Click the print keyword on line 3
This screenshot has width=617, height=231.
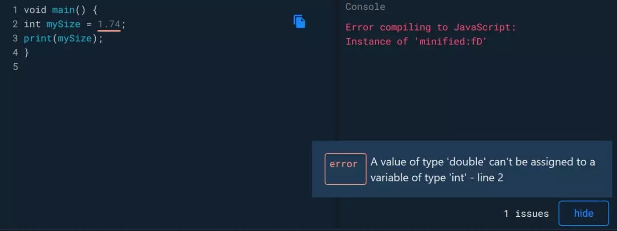click(x=37, y=38)
